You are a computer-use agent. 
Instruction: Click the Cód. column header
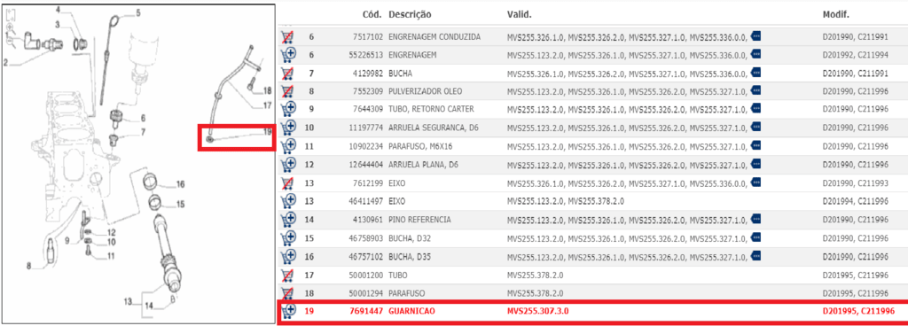pyautogui.click(x=372, y=14)
